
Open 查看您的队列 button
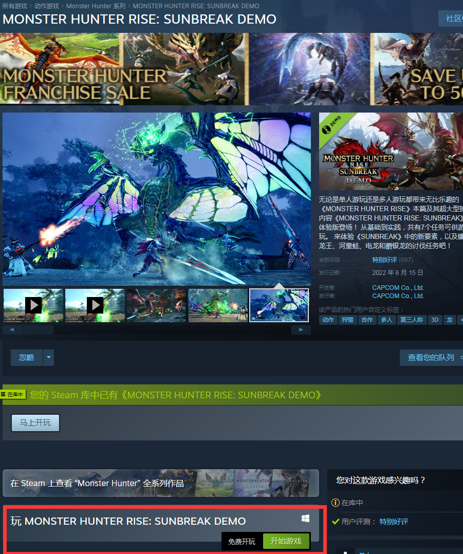click(432, 358)
